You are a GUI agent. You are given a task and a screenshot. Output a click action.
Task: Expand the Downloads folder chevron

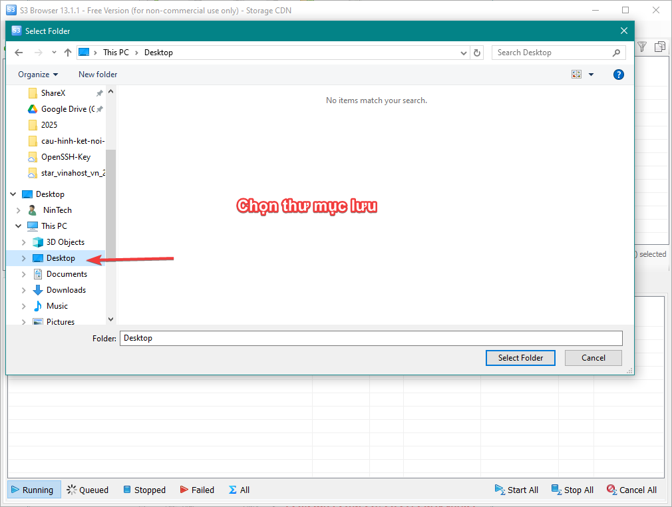24,290
